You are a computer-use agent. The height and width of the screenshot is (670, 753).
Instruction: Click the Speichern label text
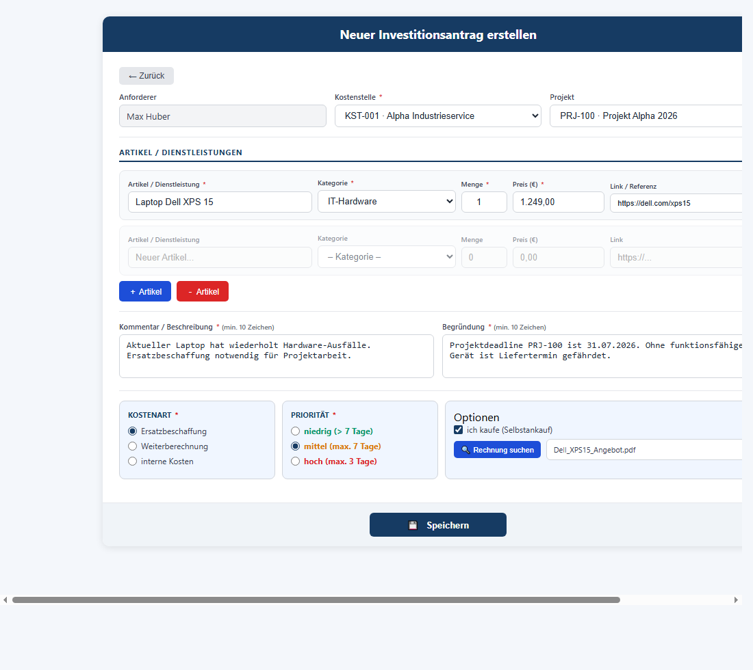pyautogui.click(x=448, y=525)
